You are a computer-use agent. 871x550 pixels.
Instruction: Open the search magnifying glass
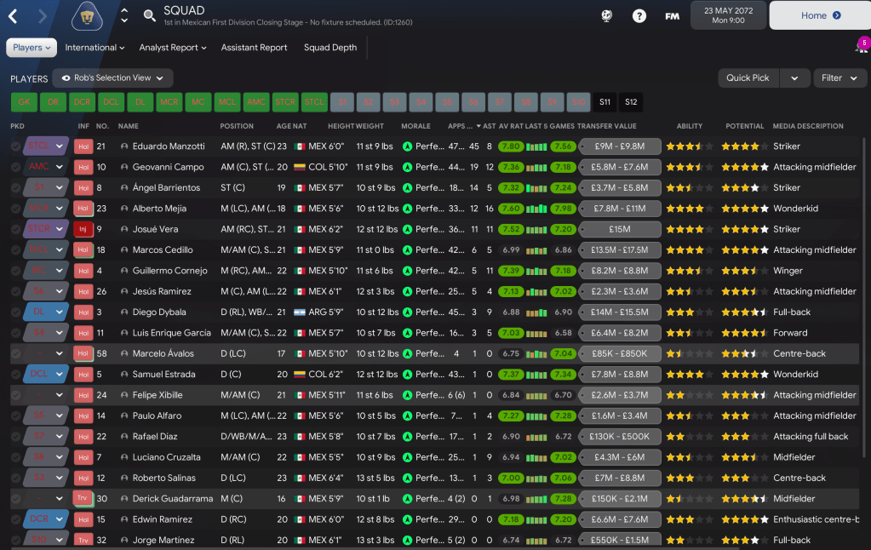(150, 15)
